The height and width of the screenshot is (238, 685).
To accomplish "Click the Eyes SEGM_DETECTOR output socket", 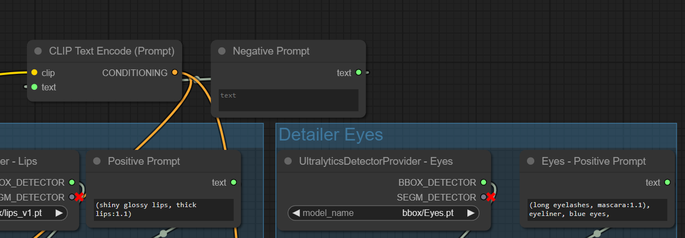I will [x=484, y=197].
